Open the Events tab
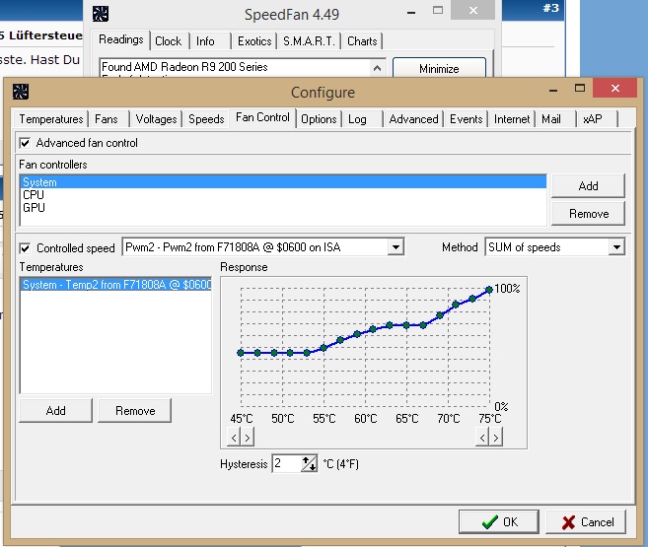The image size is (648, 547). (467, 119)
